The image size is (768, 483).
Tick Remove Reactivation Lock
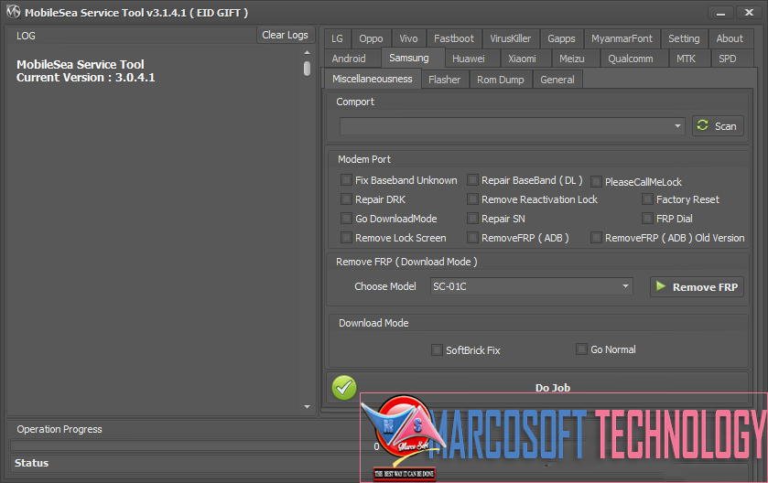click(472, 199)
